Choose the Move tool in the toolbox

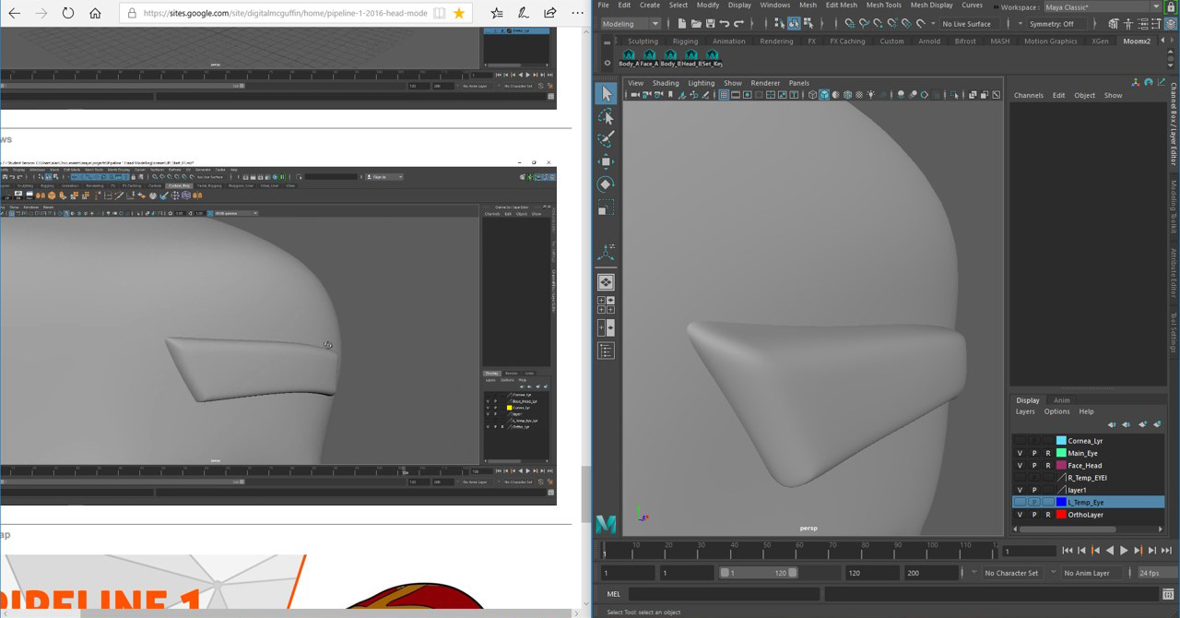point(606,161)
